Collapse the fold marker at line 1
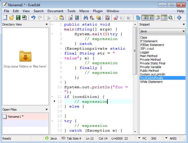The image size is (188, 143). pyautogui.click(x=52, y=24)
